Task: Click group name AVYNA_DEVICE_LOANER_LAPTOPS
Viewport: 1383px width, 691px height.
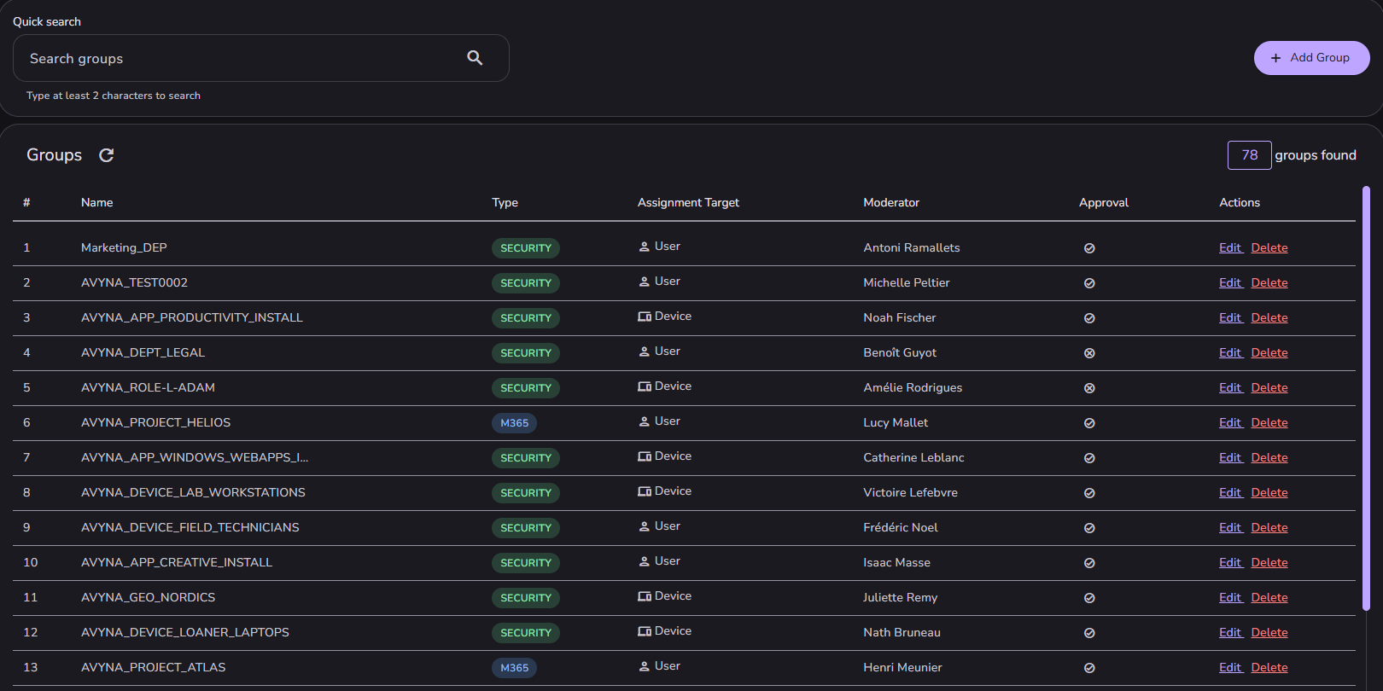Action: (185, 632)
